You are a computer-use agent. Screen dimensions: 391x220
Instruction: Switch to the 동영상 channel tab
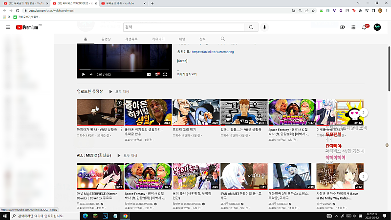106,39
